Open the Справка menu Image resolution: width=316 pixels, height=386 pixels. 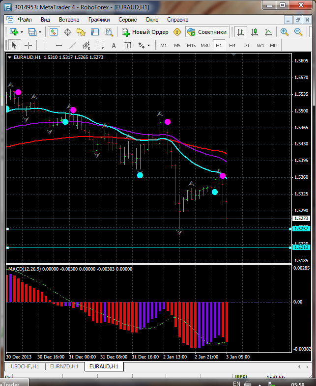[178, 20]
